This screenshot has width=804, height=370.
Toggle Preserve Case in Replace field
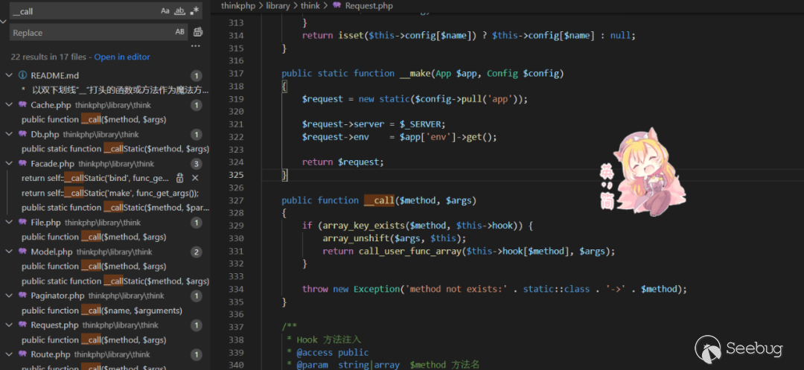click(x=179, y=32)
